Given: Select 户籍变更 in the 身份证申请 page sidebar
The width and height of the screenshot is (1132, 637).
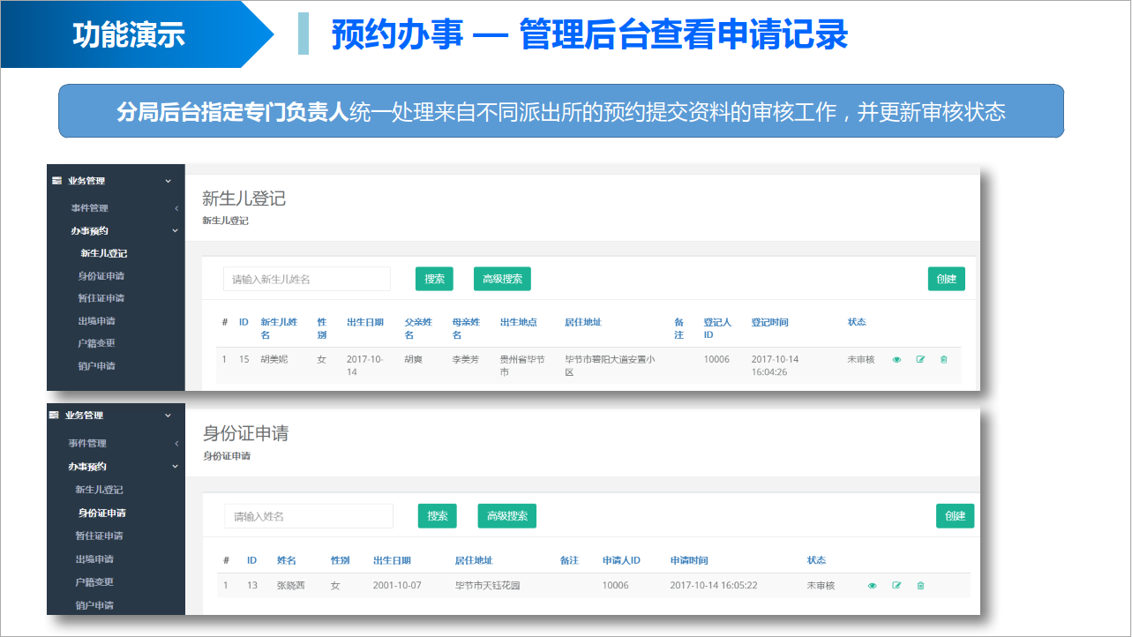Looking at the screenshot, I should (x=94, y=582).
